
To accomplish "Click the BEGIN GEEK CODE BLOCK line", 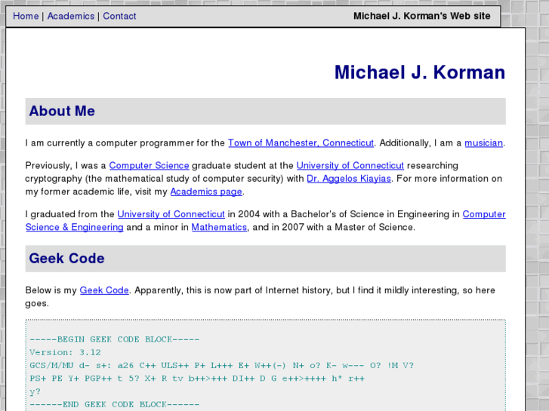I will point(115,339).
